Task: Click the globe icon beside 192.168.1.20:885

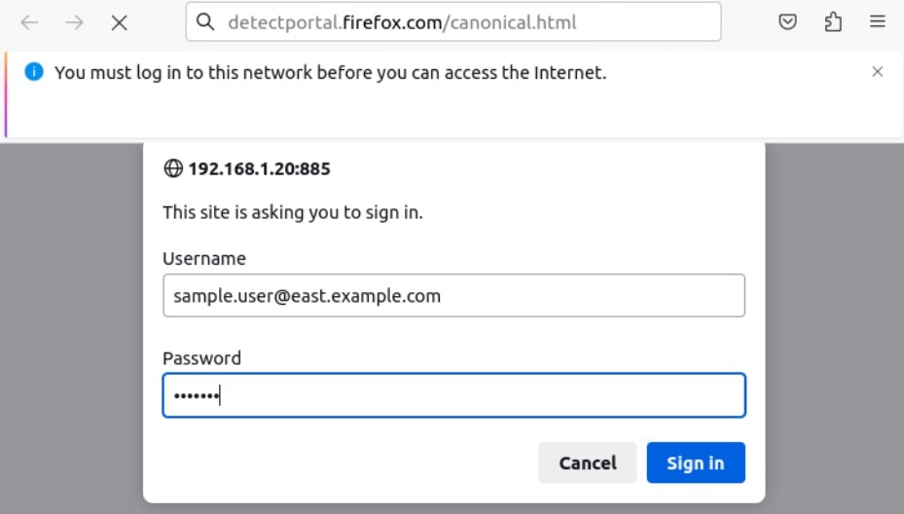Action: tap(173, 168)
